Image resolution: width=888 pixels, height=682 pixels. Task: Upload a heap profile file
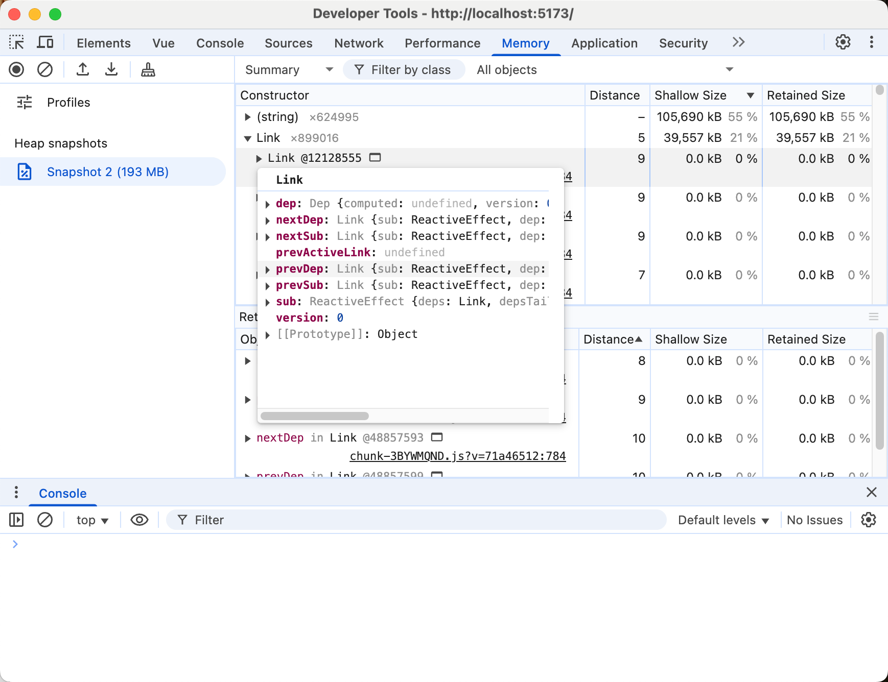coord(83,69)
